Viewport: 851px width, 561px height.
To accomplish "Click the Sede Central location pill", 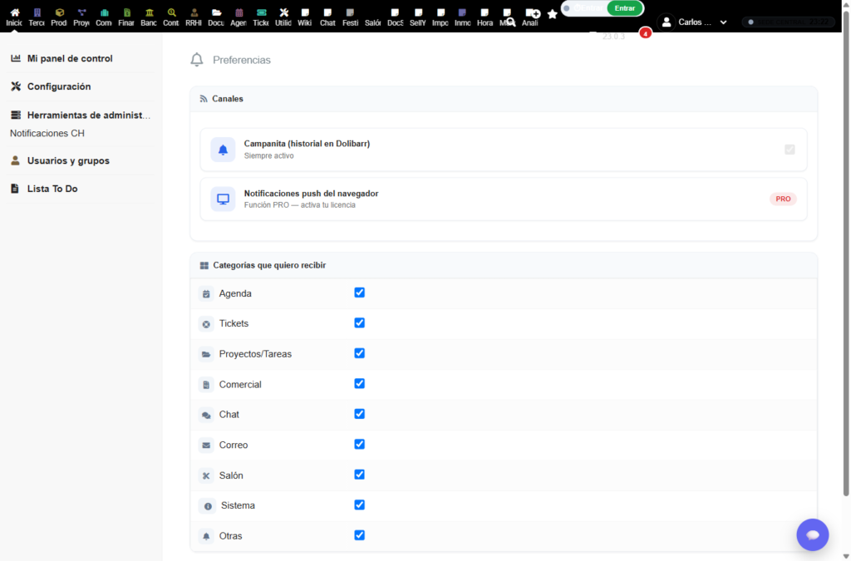I will click(x=788, y=22).
